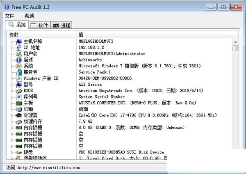Expand the 系统 tree node

[x=12, y=66]
